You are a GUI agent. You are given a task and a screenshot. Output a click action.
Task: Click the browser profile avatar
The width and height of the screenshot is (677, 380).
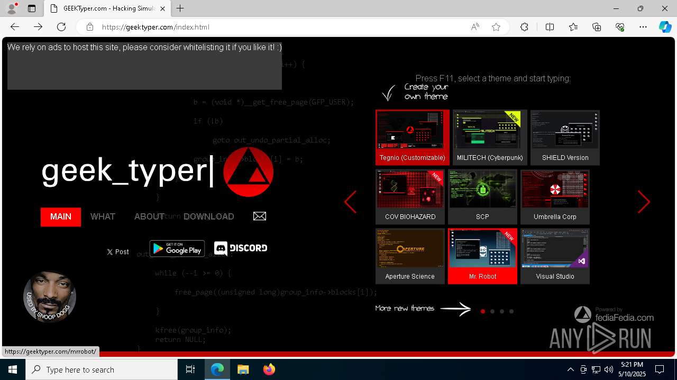point(12,8)
